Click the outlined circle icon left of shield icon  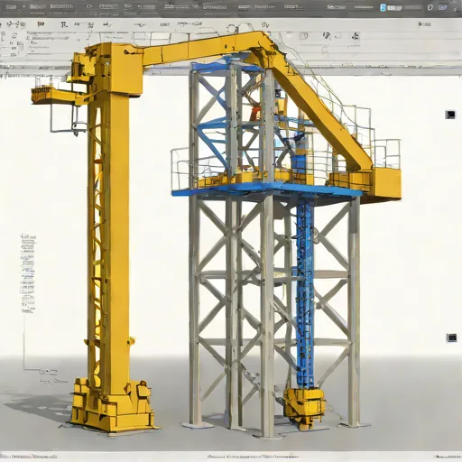click(x=304, y=36)
